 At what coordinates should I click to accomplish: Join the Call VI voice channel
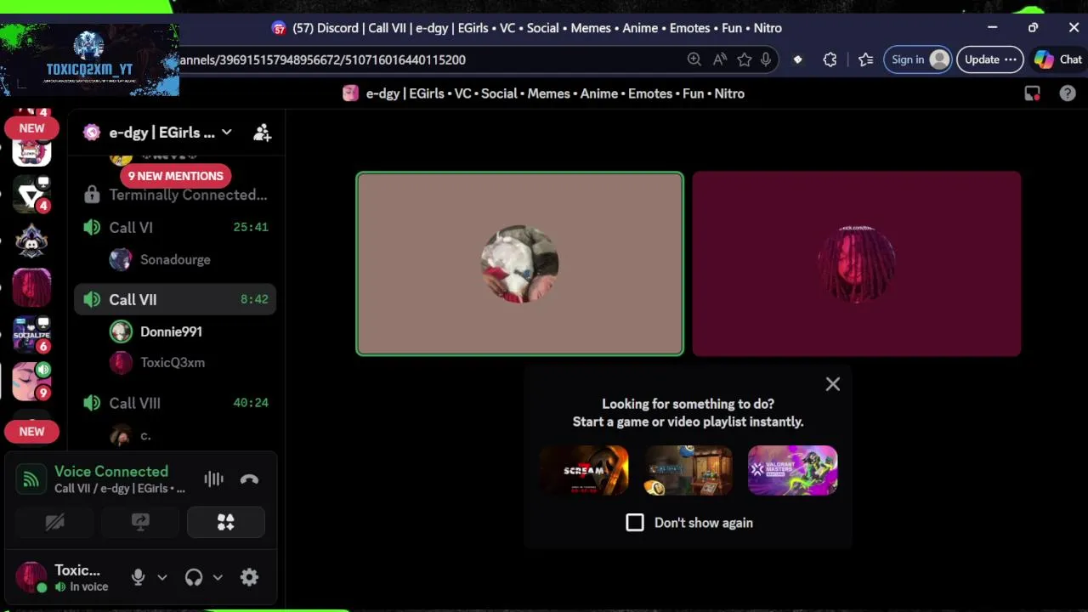point(176,227)
